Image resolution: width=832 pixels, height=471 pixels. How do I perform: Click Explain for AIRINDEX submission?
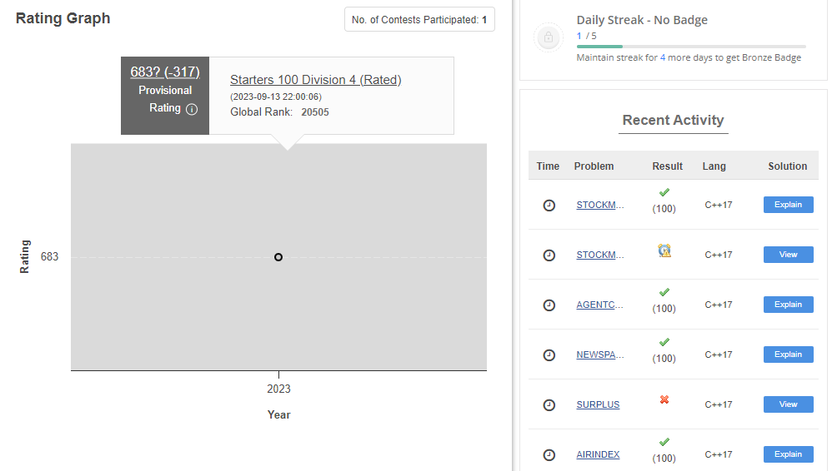coord(788,454)
